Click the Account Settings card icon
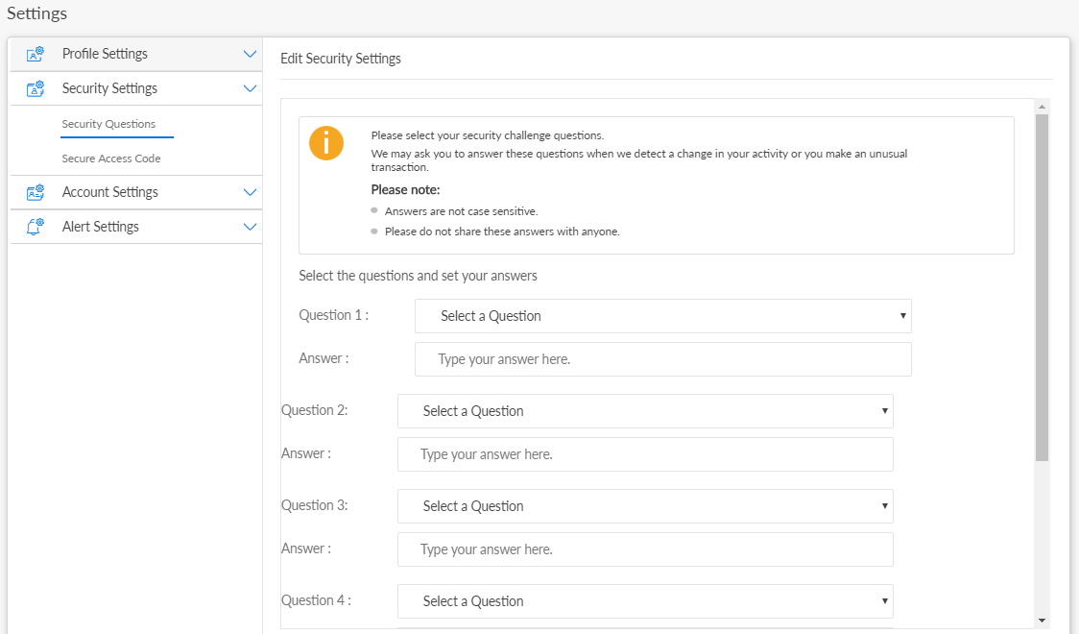Viewport: 1079px width, 634px height. (x=36, y=193)
